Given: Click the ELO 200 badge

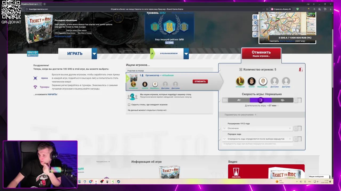Looking at the screenshot, I should (169, 27).
